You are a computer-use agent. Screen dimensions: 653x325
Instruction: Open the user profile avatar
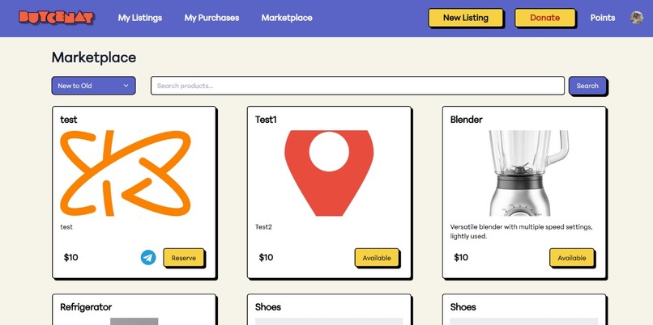tap(636, 18)
